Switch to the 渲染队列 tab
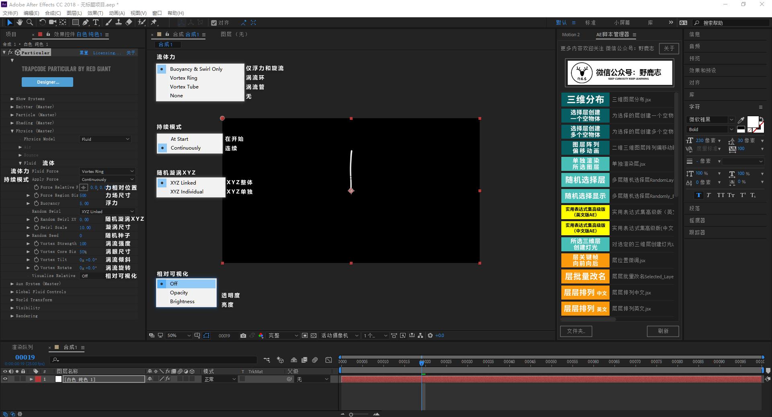This screenshot has width=772, height=417. point(23,347)
